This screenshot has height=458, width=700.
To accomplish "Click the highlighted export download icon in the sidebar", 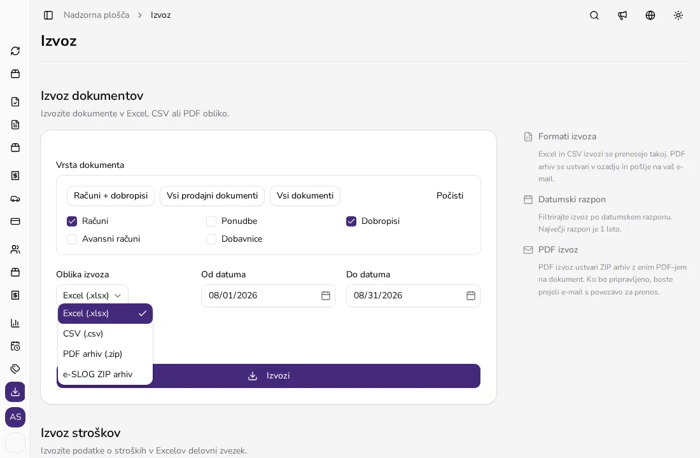I will pyautogui.click(x=15, y=392).
